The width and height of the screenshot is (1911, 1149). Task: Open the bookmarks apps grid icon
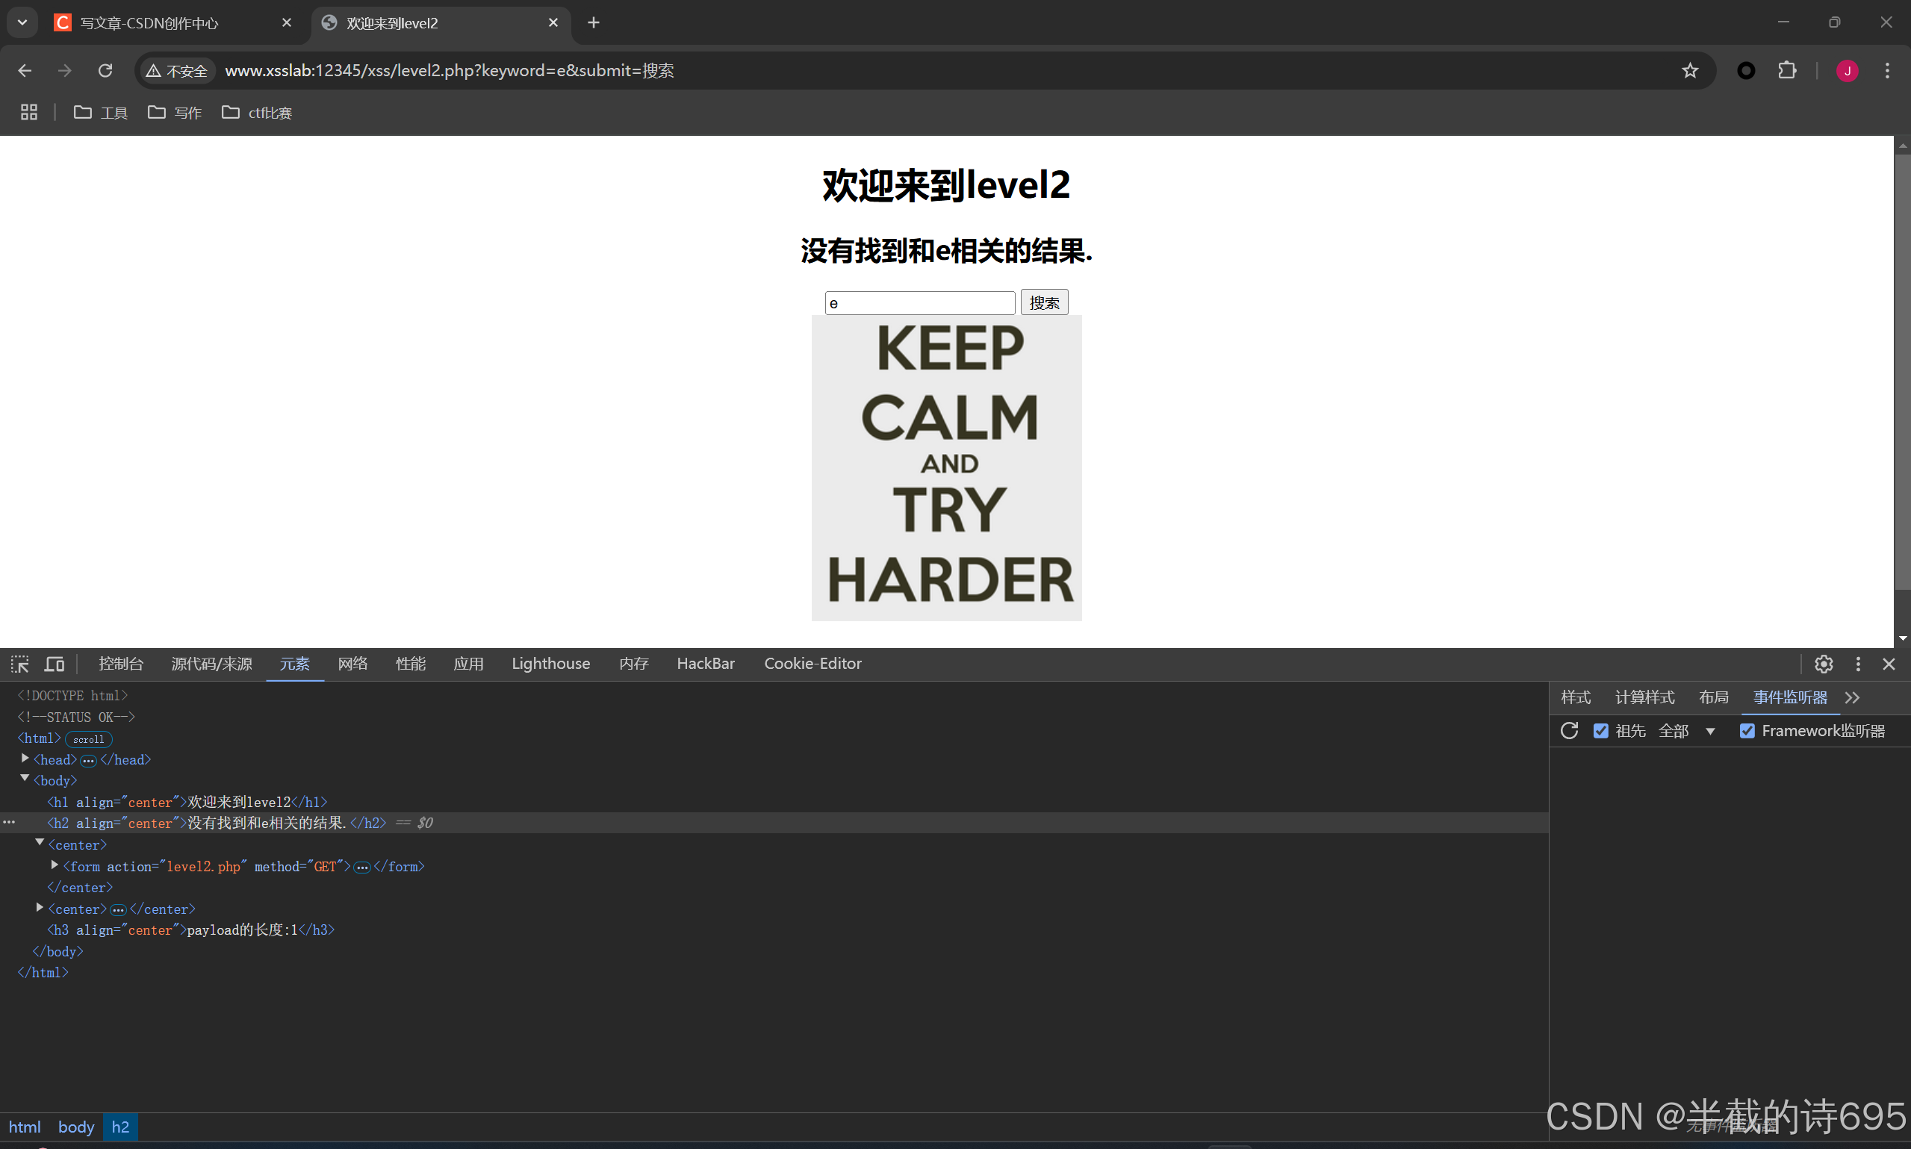(28, 112)
